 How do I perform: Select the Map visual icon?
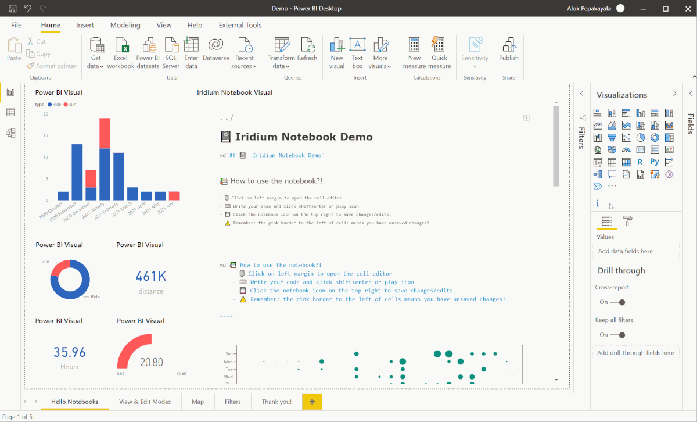[x=598, y=149]
